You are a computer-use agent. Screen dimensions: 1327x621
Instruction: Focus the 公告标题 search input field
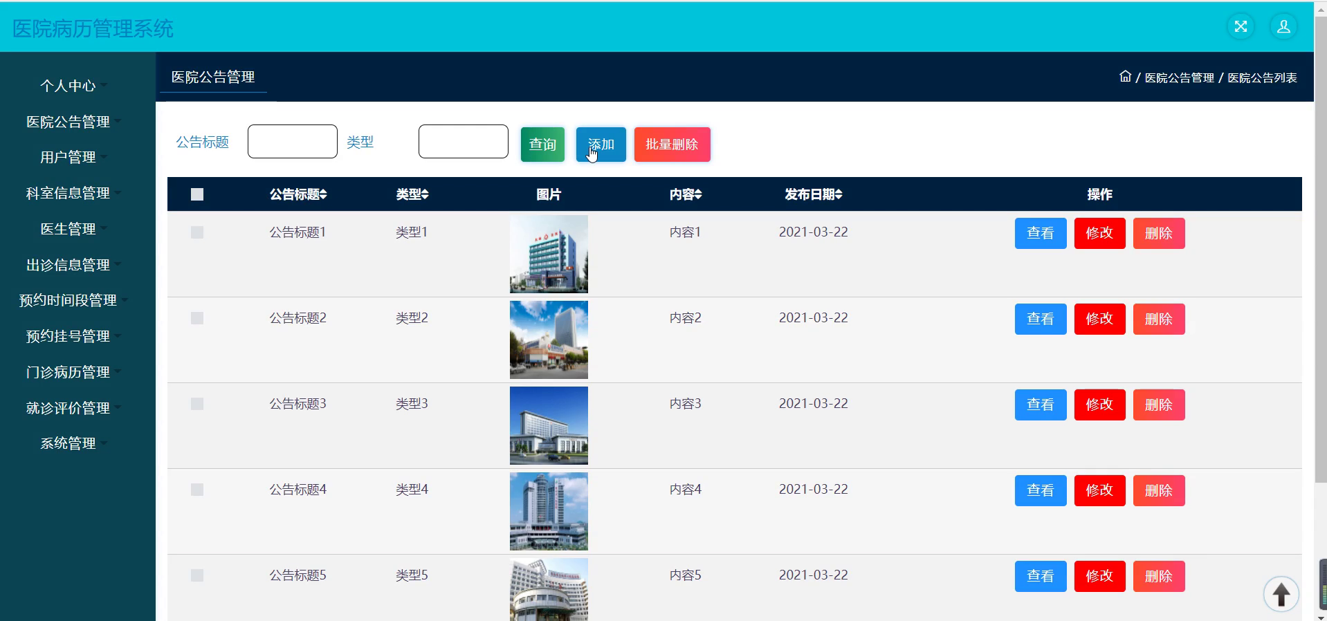click(293, 141)
